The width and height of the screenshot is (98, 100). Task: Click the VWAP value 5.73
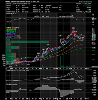(41, 11)
